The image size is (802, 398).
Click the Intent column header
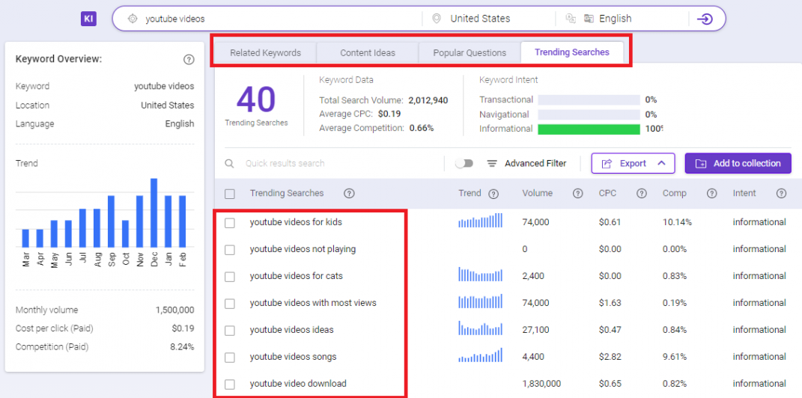click(x=744, y=193)
